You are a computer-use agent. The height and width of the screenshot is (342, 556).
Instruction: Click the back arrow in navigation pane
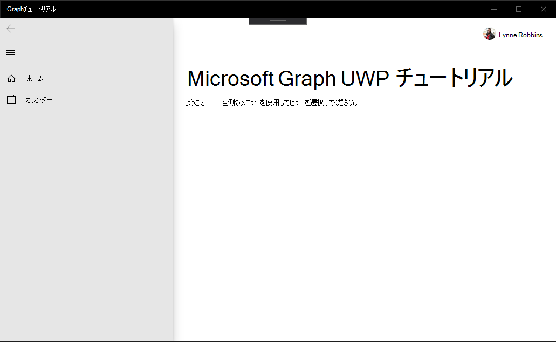(11, 29)
